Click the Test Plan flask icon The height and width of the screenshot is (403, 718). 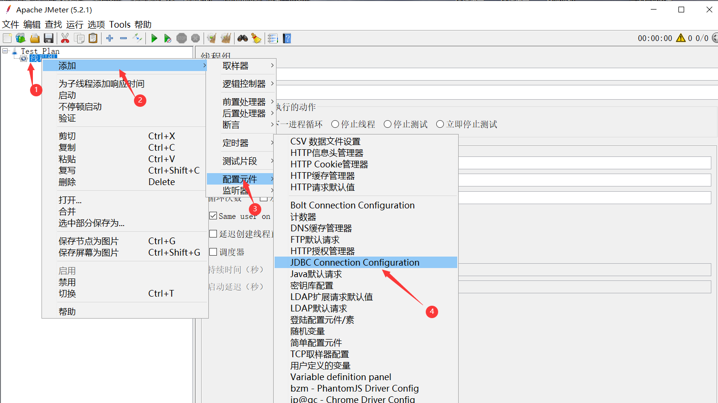tap(15, 51)
